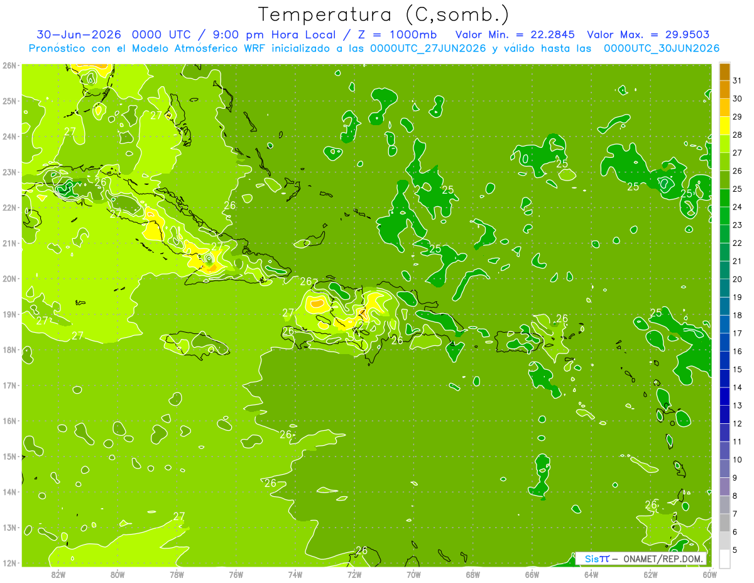This screenshot has width=754, height=583.
Task: Click the "72W" longitude axis label
Action: (354, 574)
